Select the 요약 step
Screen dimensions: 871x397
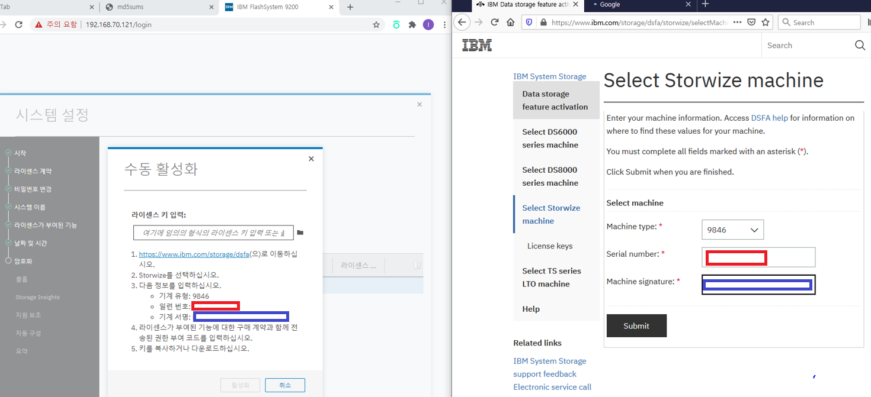coord(21,351)
